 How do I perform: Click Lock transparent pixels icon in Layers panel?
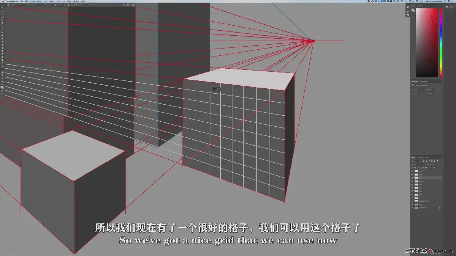coord(415,168)
